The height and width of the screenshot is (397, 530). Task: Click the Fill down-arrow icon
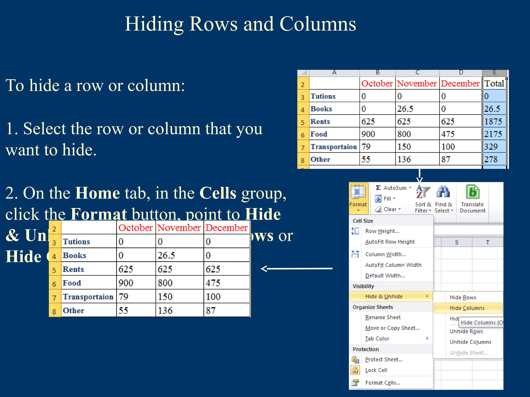[x=378, y=198]
